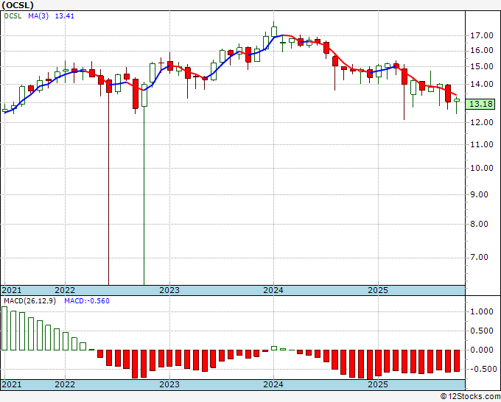Click the MACD:-0.560 value readout

(87, 301)
